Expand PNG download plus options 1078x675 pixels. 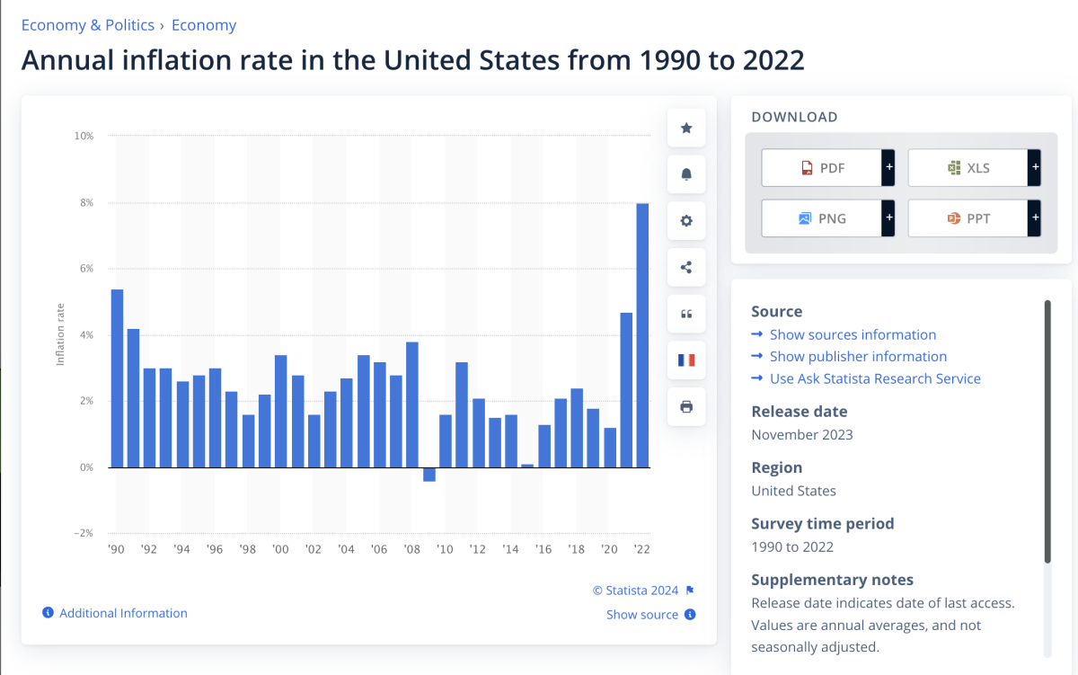click(888, 218)
